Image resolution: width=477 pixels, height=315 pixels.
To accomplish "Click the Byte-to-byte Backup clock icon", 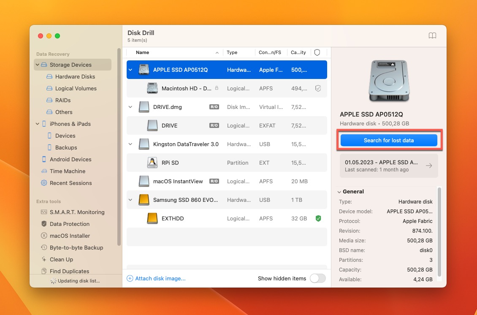I will [44, 247].
